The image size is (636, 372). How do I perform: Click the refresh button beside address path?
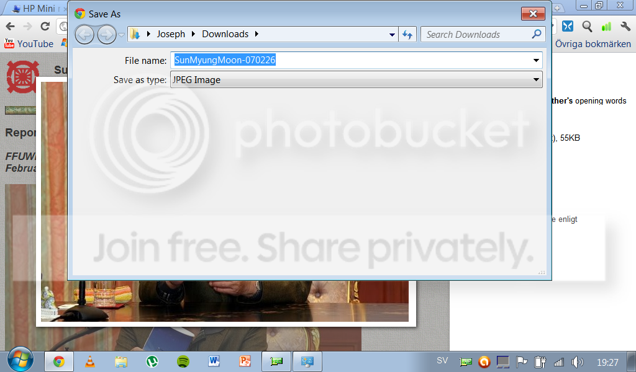pyautogui.click(x=407, y=34)
